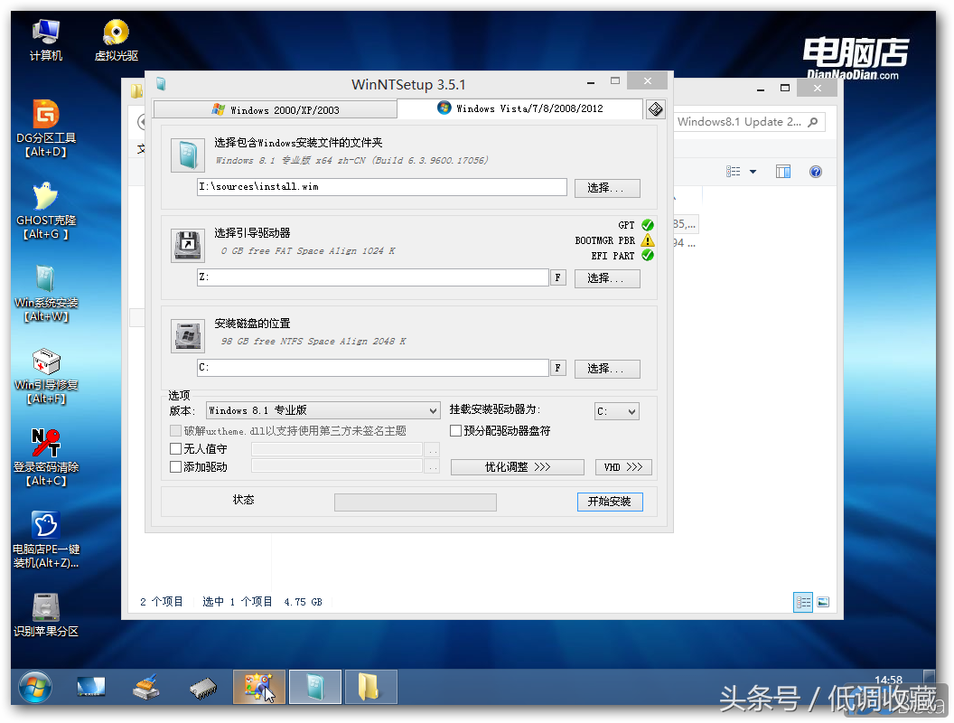Switch to the folder window in taskbar
This screenshot has width=954, height=723.
tap(371, 687)
